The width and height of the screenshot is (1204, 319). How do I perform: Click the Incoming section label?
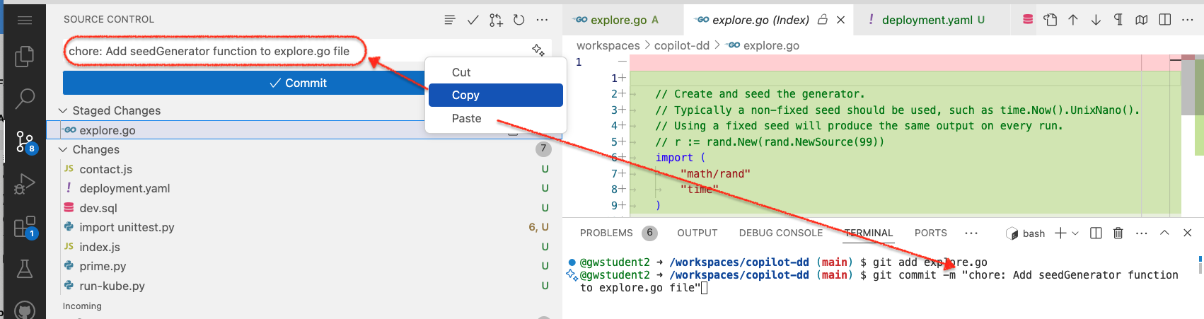tap(82, 306)
